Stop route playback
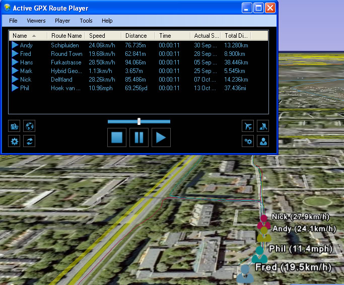This screenshot has width=344, height=285. tap(117, 137)
